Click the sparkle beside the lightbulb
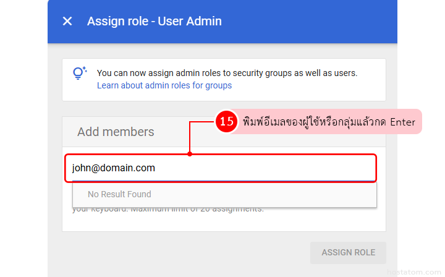This screenshot has height=277, width=445. click(85, 69)
